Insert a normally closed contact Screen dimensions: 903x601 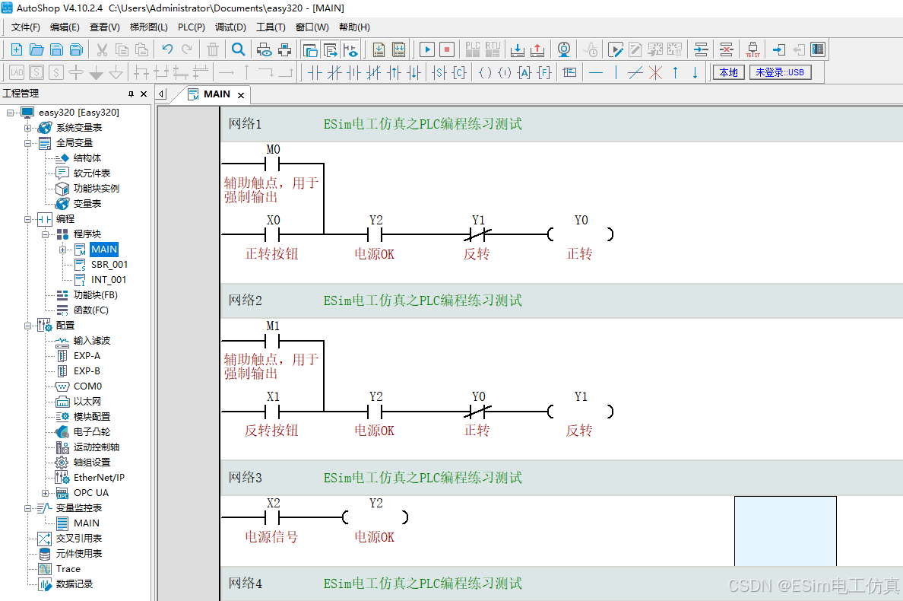pos(334,72)
